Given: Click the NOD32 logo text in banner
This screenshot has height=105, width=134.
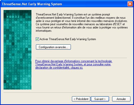Looking at the screenshot, I should point(13,17).
